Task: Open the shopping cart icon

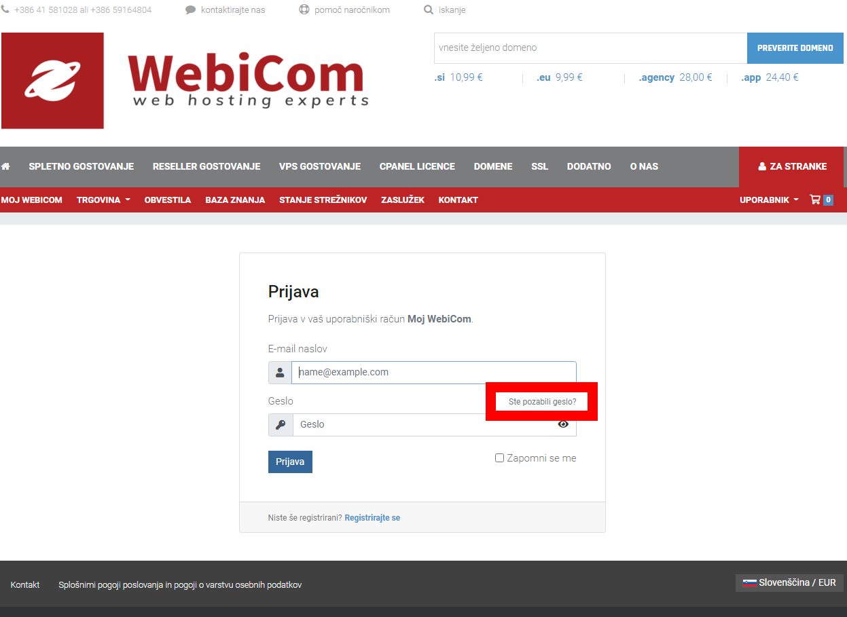Action: pyautogui.click(x=815, y=200)
